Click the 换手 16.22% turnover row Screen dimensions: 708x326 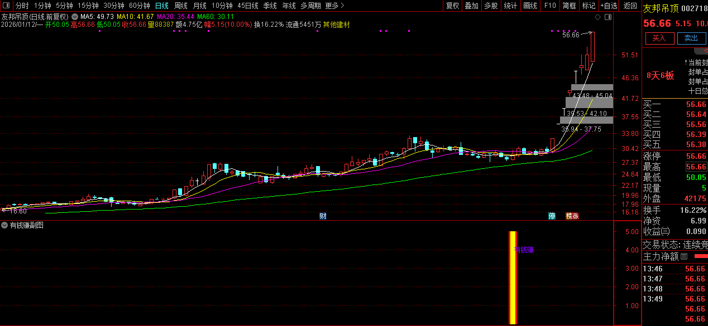click(675, 210)
